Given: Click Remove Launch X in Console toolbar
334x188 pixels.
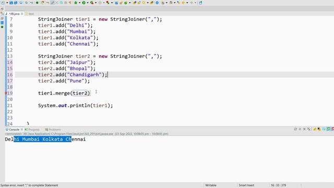Looking at the screenshot, I should point(304,129).
